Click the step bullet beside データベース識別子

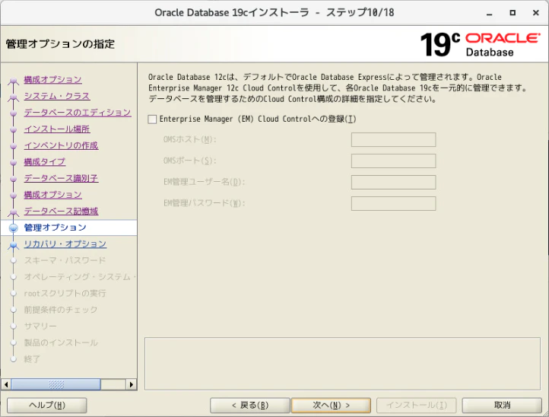pos(13,179)
